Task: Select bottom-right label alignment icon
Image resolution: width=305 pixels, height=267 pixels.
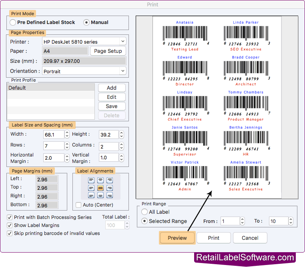Action: coord(110,195)
